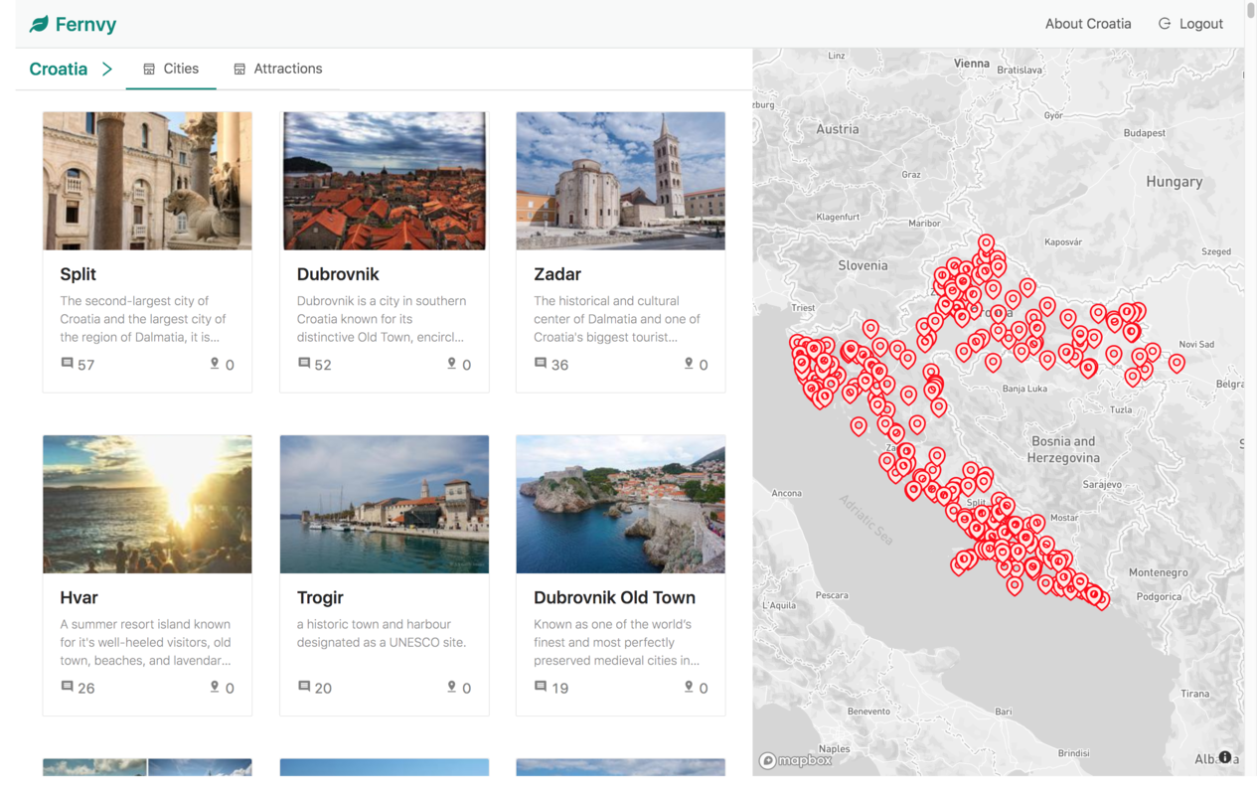Viewport: 1257px width, 795px height.
Task: Click the pin count icon on the Hvar card
Action: coord(214,687)
